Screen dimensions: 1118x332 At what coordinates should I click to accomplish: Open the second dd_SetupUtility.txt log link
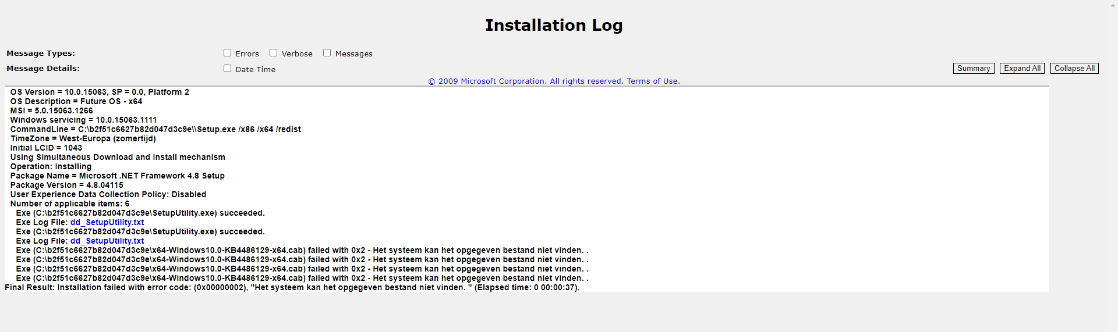pyautogui.click(x=107, y=241)
